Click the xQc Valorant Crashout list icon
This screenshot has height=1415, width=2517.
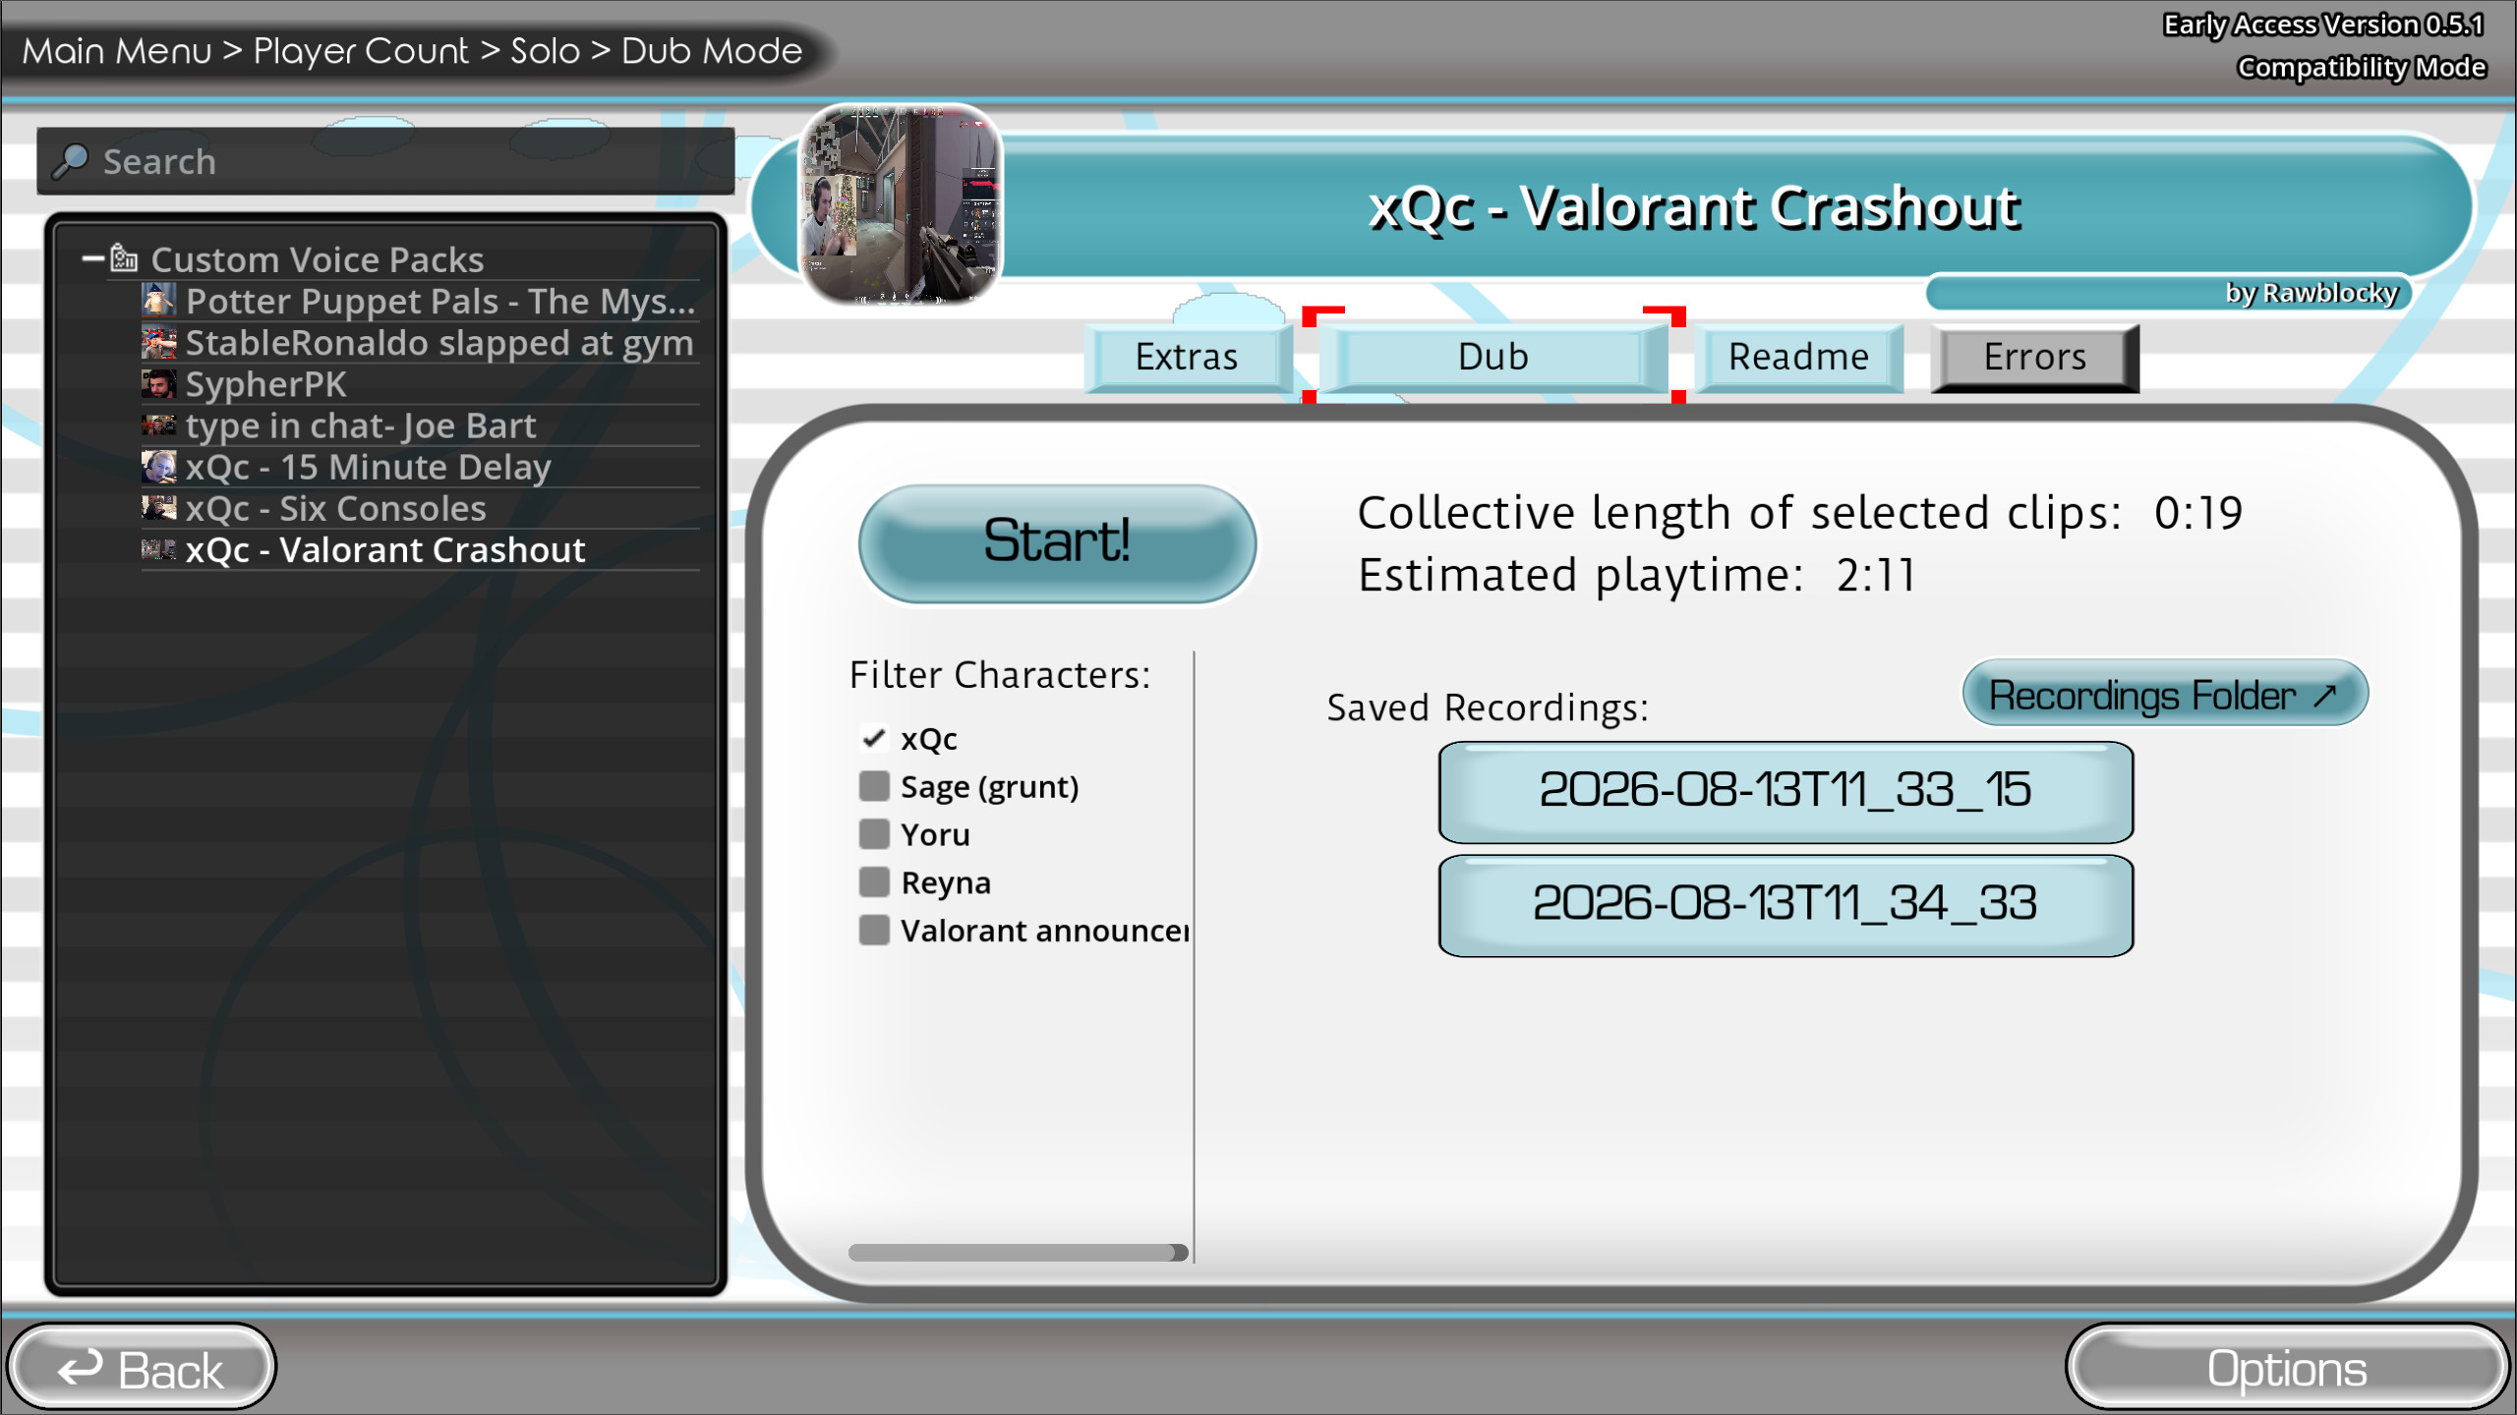click(x=158, y=549)
